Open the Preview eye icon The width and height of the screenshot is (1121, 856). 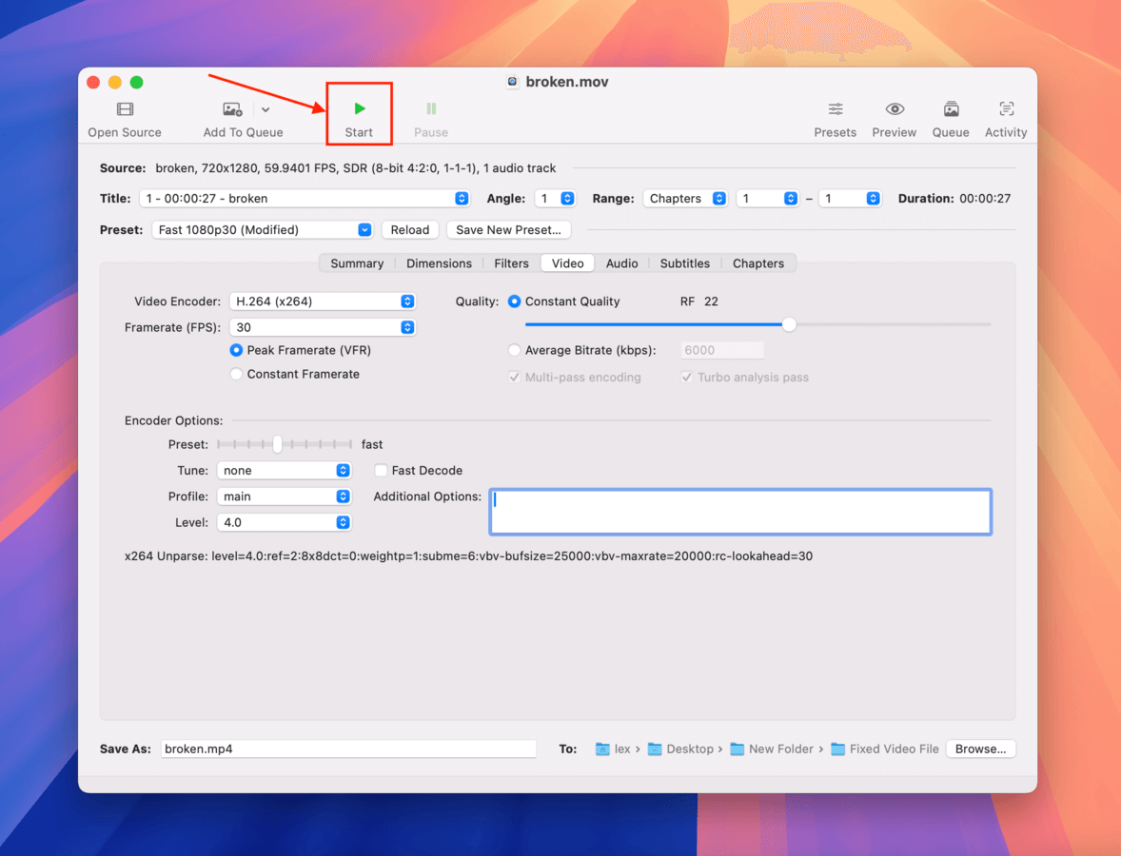click(x=895, y=109)
